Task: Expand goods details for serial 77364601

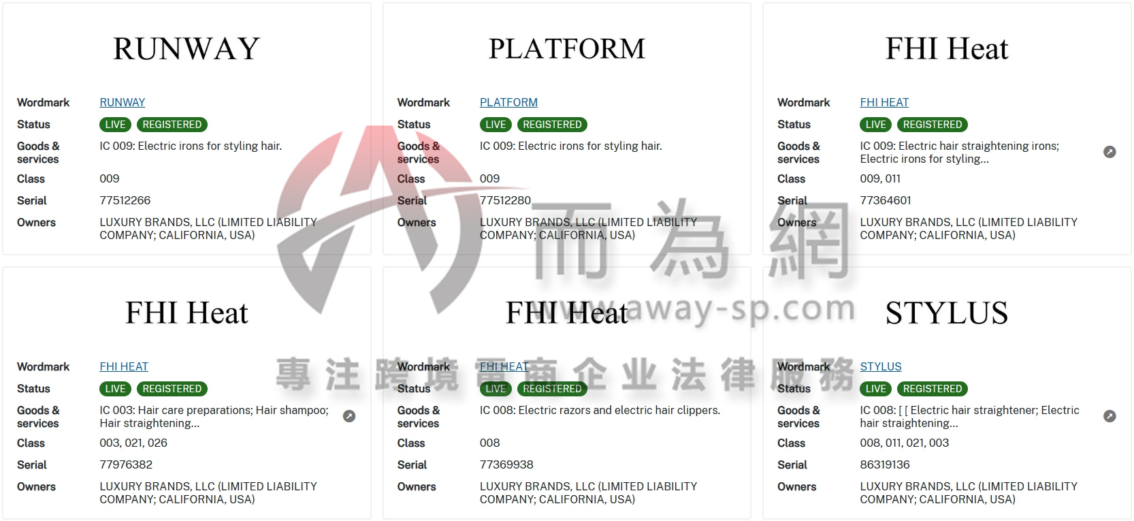Action: pyautogui.click(x=1109, y=152)
